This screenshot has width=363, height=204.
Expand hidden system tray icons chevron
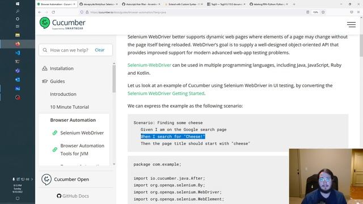[x=32, y=179]
